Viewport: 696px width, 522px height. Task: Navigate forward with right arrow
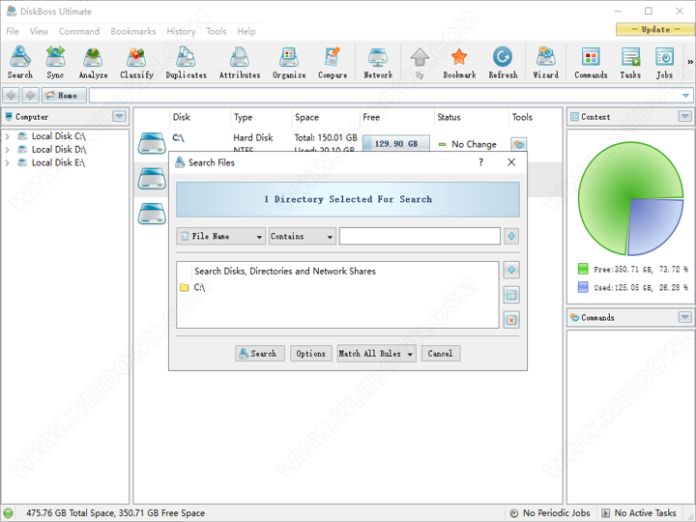pyautogui.click(x=30, y=96)
